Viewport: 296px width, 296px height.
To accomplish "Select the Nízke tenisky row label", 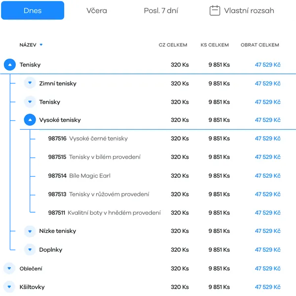I will (x=58, y=231).
